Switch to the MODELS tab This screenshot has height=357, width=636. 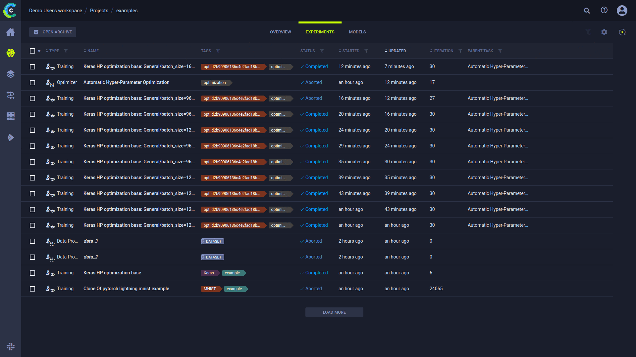click(x=357, y=32)
